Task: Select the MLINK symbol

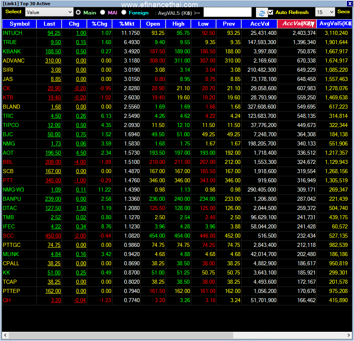Action: coord(11,254)
